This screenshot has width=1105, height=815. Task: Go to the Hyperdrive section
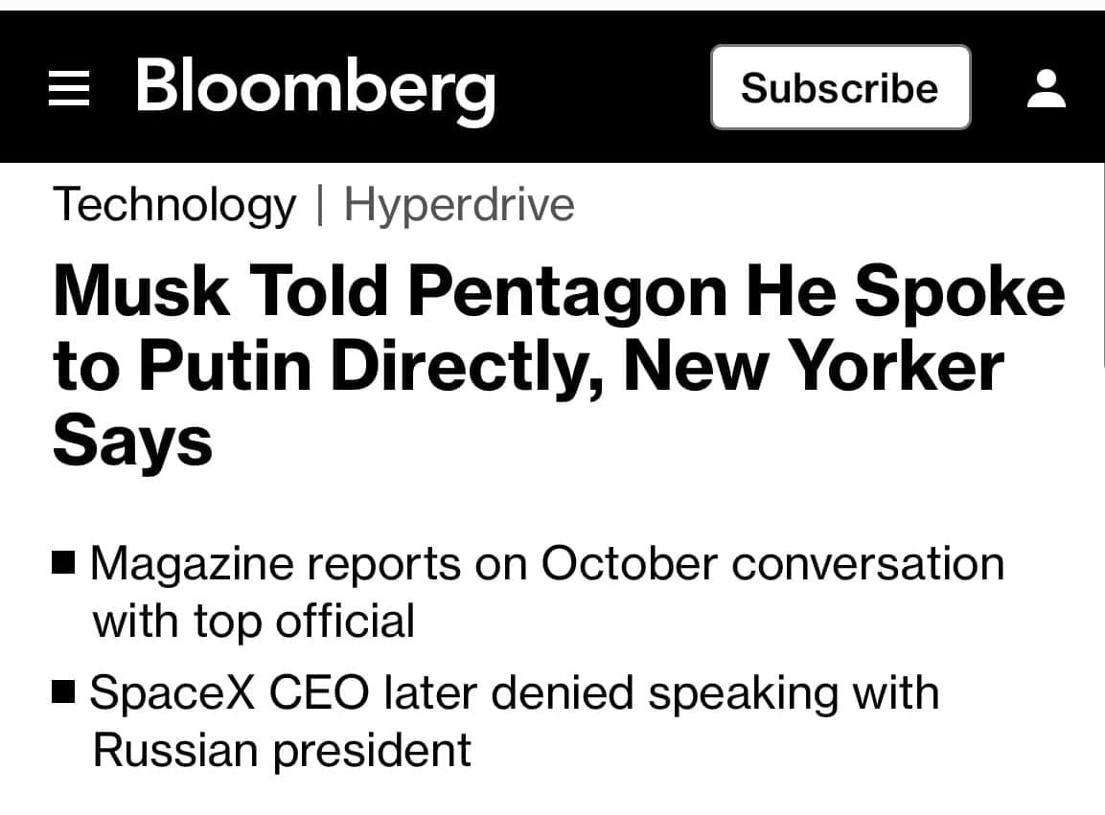tap(458, 205)
